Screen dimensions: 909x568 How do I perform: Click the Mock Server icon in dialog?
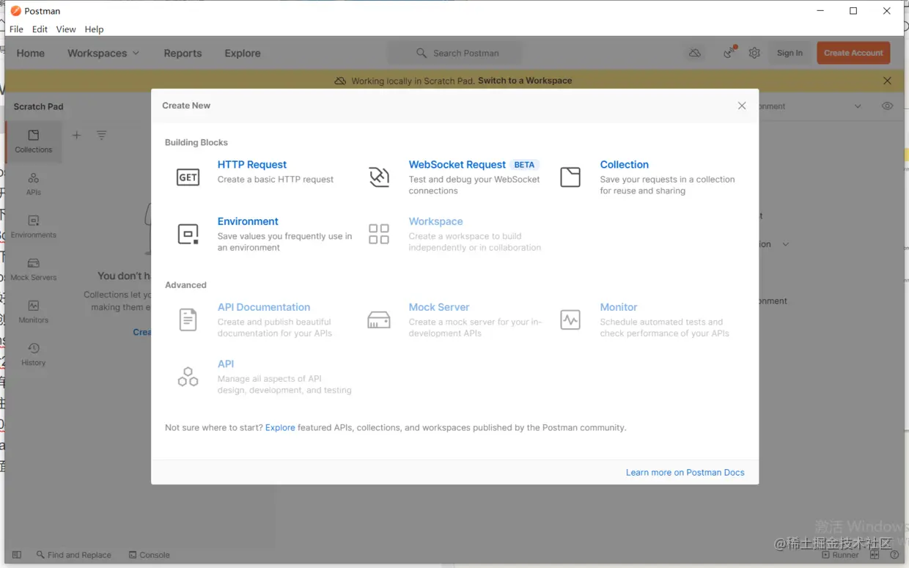point(379,320)
